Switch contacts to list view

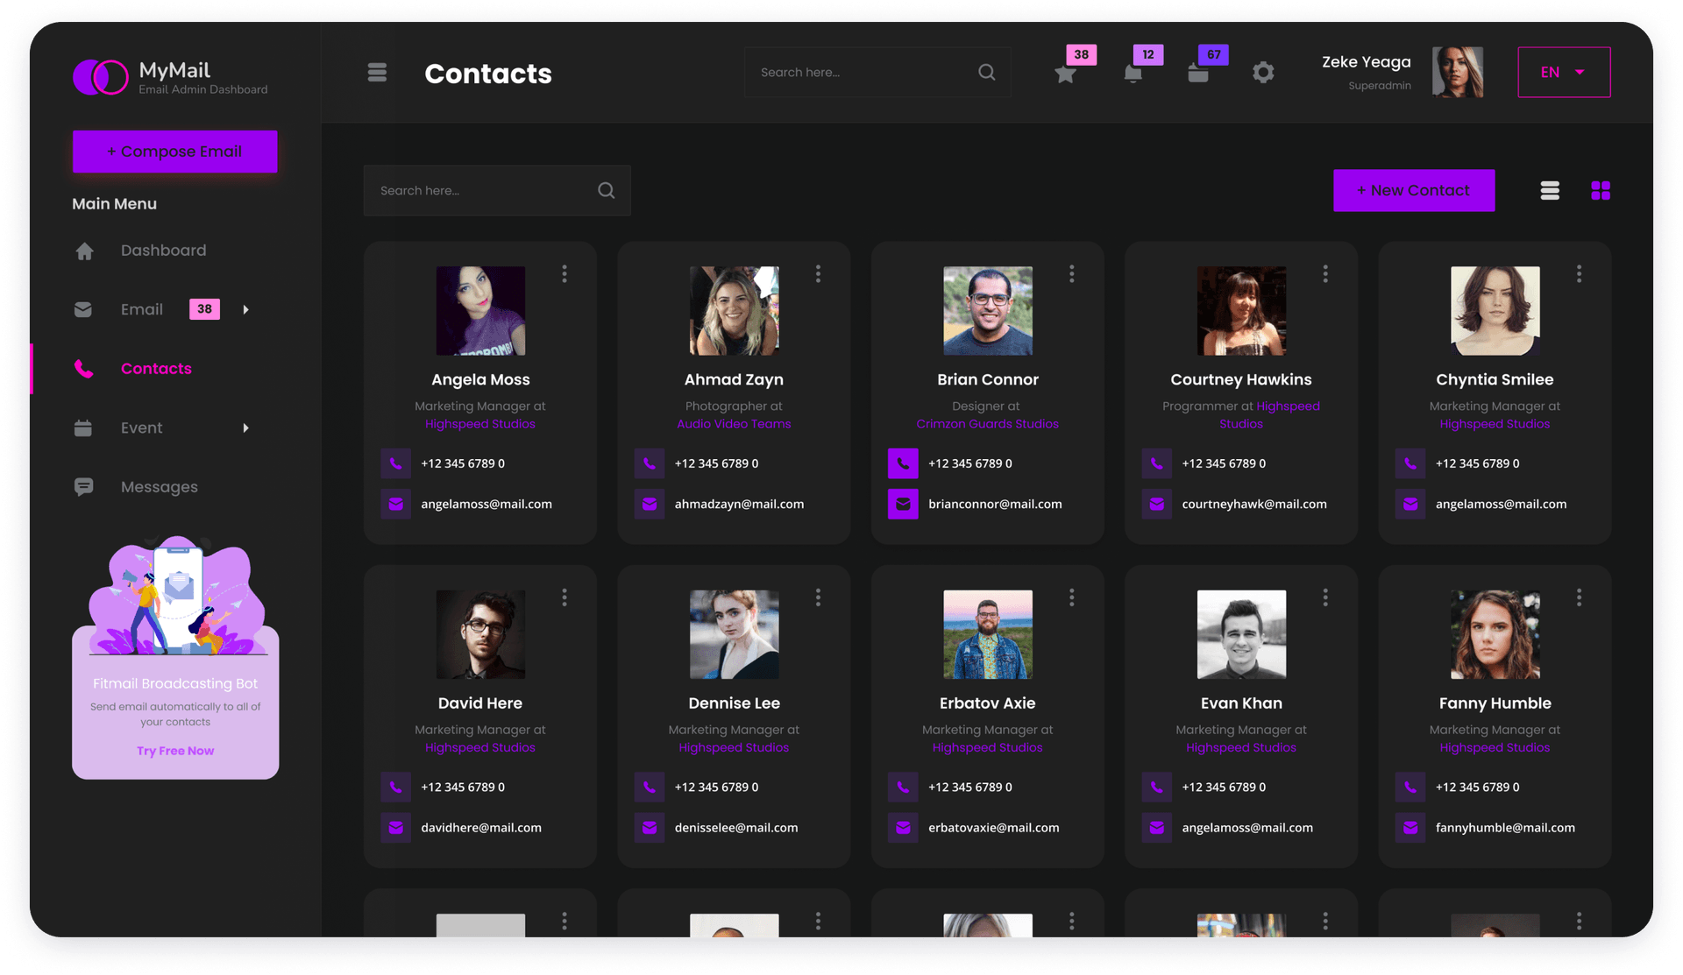pos(1550,190)
